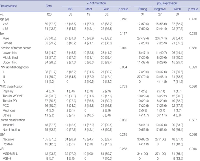Select the 'Strong' column header
This screenshot has width=200, height=161.
tap(143, 9)
